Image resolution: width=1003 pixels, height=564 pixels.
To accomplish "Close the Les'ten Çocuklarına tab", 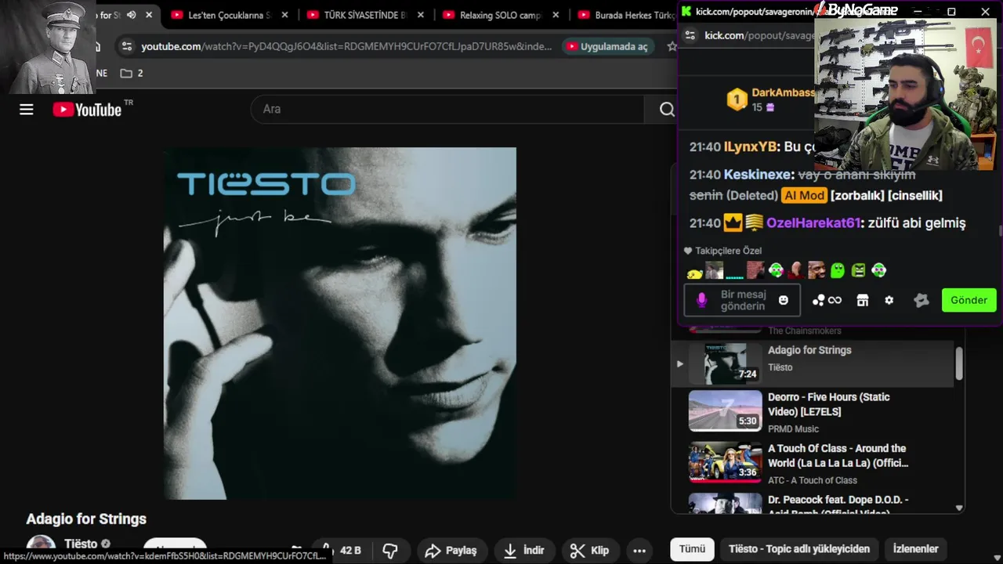I will click(x=284, y=15).
